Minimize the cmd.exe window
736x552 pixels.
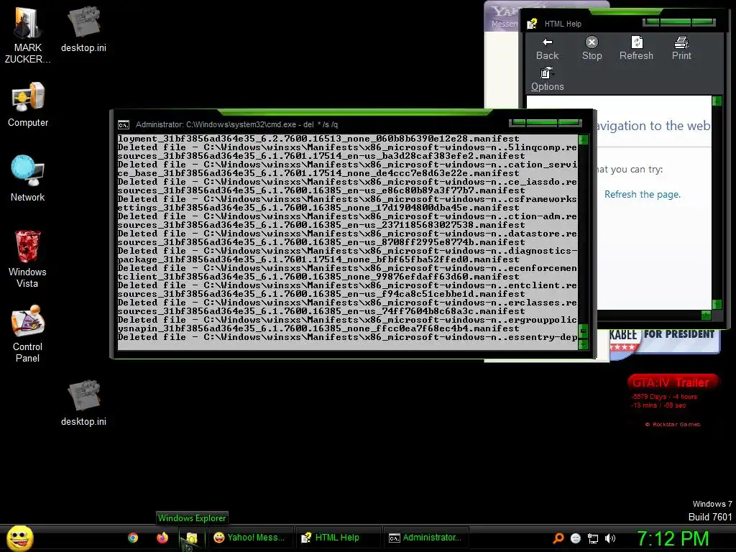pos(519,123)
